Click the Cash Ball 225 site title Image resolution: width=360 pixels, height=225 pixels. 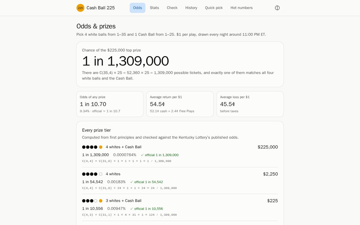click(101, 8)
